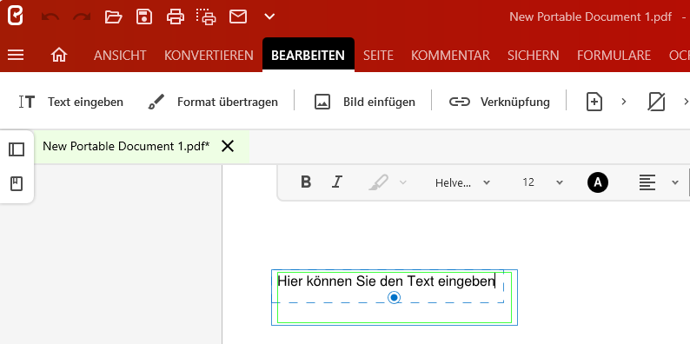
Task: Close the New Portable Document 1.pdf tab
Action: 228,146
